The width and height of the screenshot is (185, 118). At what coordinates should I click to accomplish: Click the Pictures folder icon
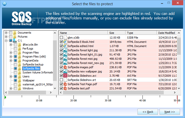[x=15, y=37]
